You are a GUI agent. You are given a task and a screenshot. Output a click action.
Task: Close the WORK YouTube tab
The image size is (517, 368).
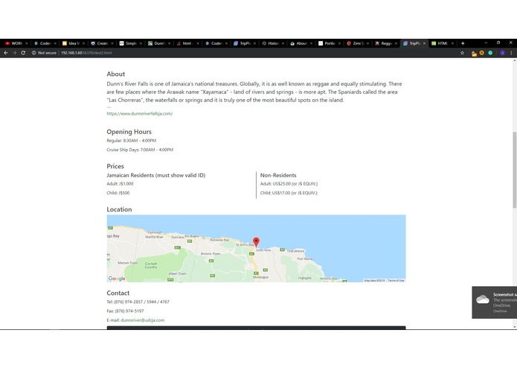(x=27, y=43)
